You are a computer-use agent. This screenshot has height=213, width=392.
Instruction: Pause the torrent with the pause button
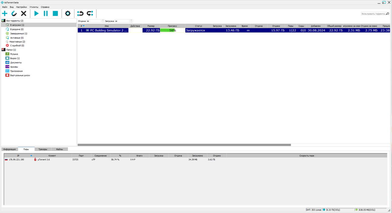pyautogui.click(x=46, y=13)
